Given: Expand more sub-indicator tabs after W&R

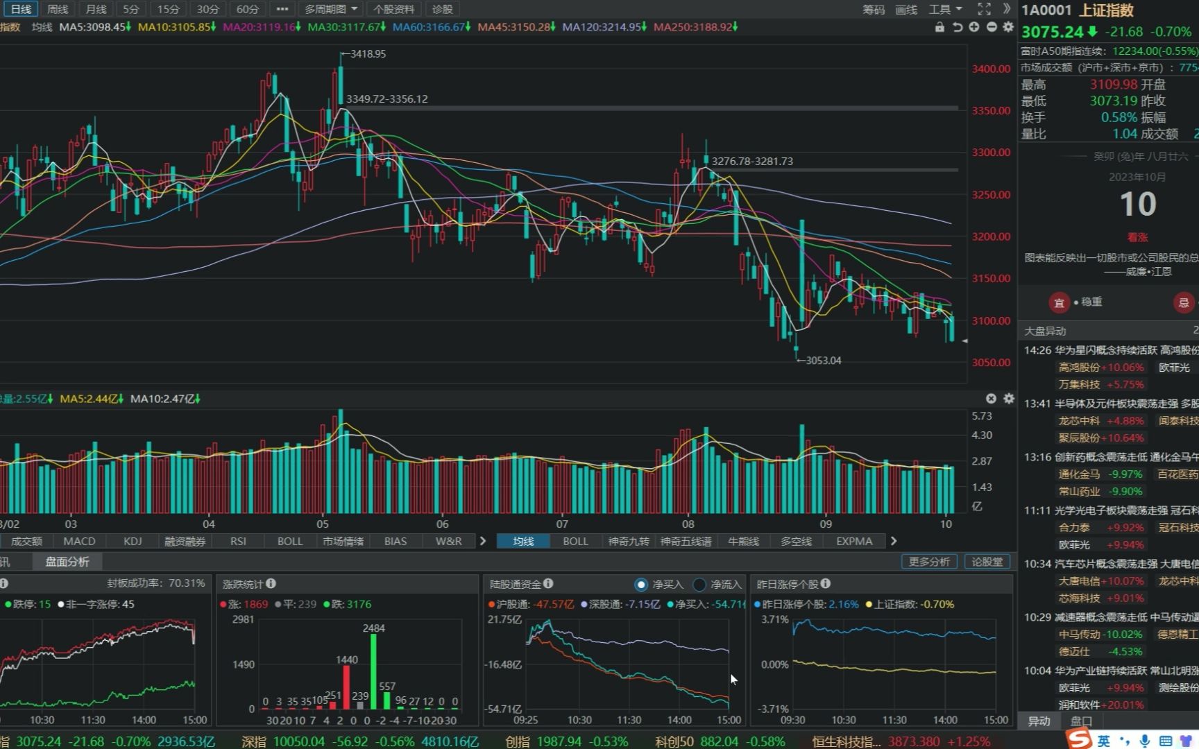Looking at the screenshot, I should (x=483, y=541).
